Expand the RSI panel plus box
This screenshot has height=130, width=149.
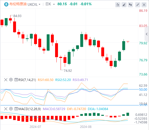(x=16, y=80)
